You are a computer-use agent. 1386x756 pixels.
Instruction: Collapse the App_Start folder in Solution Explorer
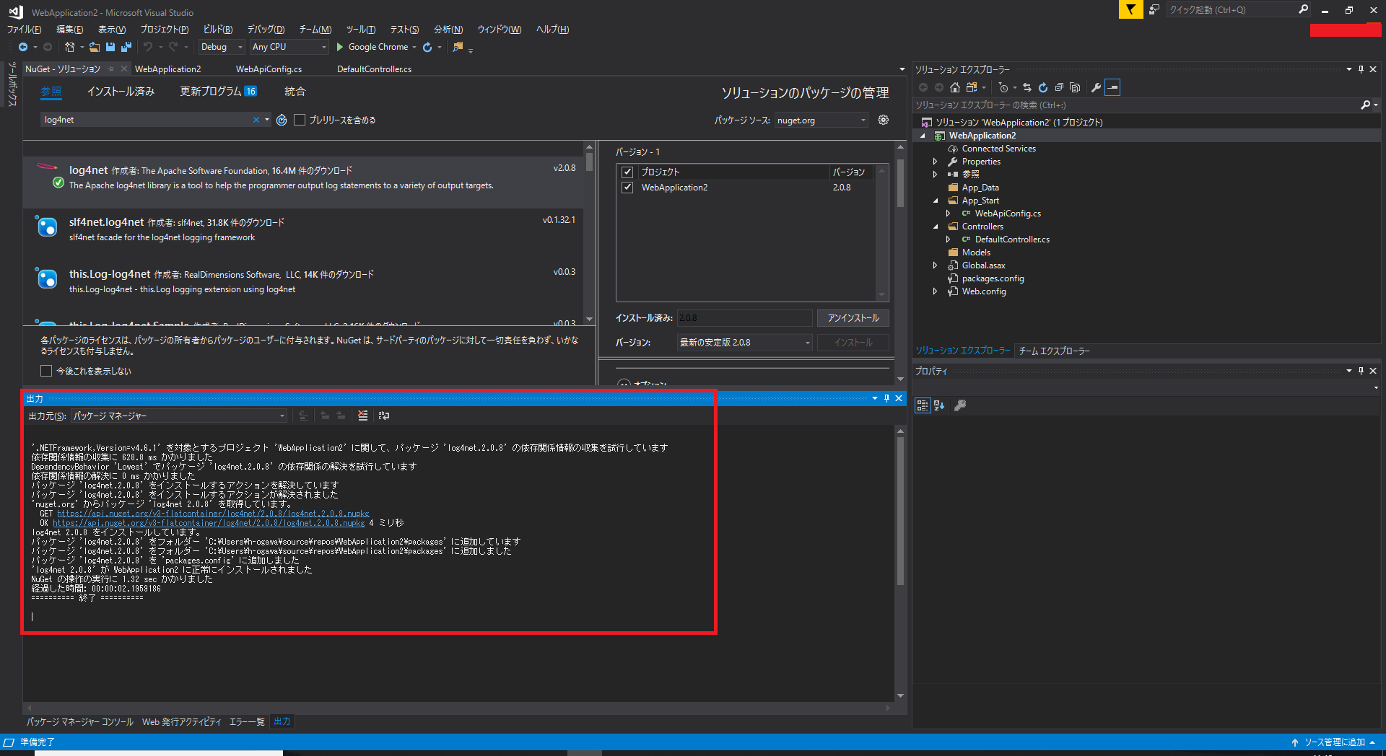pyautogui.click(x=936, y=201)
